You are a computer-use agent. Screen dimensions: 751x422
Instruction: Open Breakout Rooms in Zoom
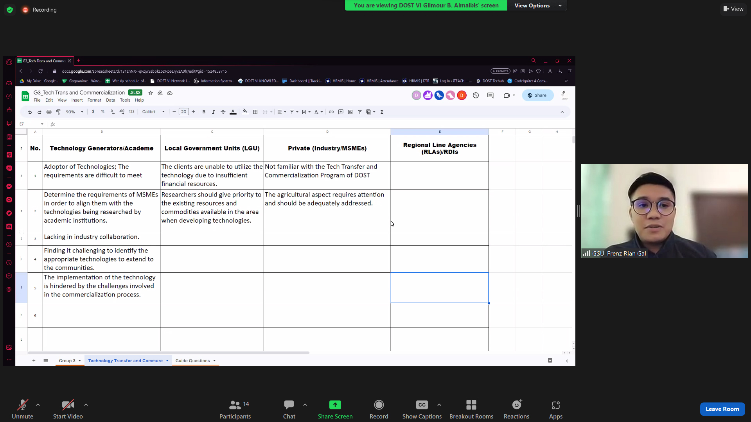tap(471, 409)
